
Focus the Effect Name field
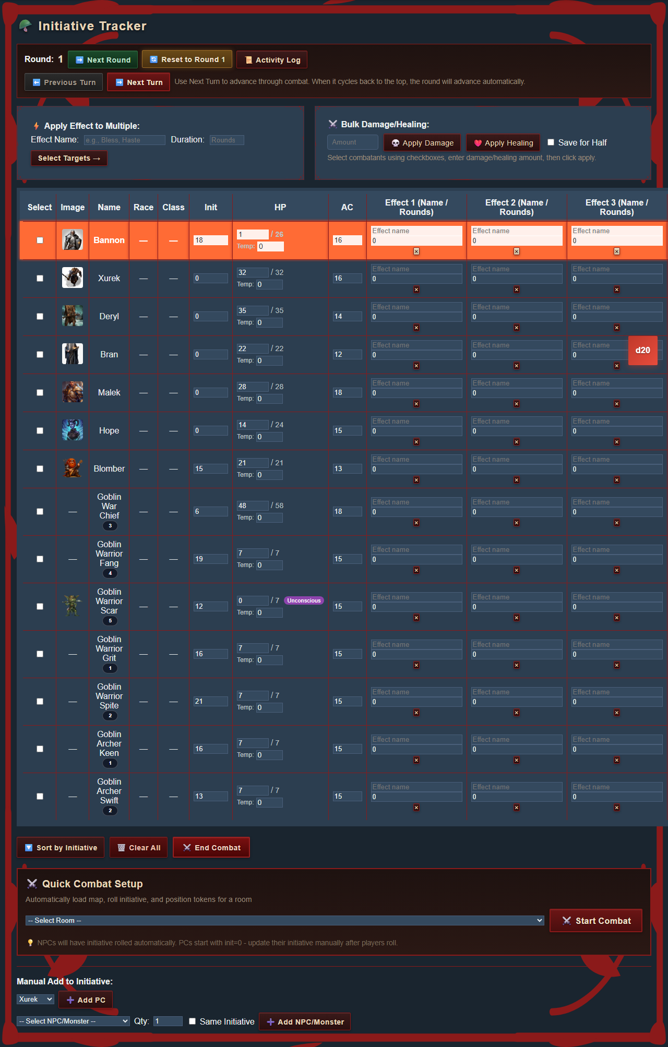point(125,140)
